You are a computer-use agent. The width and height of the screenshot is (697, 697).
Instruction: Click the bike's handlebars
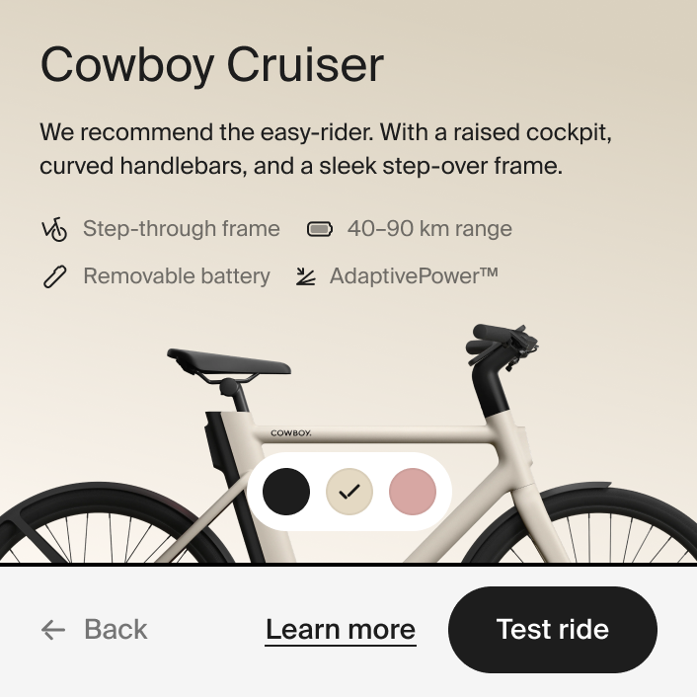coord(503,344)
